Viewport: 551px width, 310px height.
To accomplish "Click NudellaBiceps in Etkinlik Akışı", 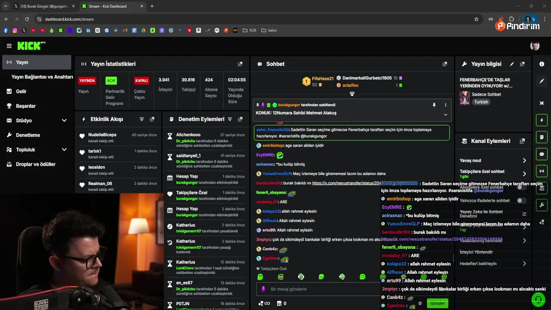I will [102, 135].
